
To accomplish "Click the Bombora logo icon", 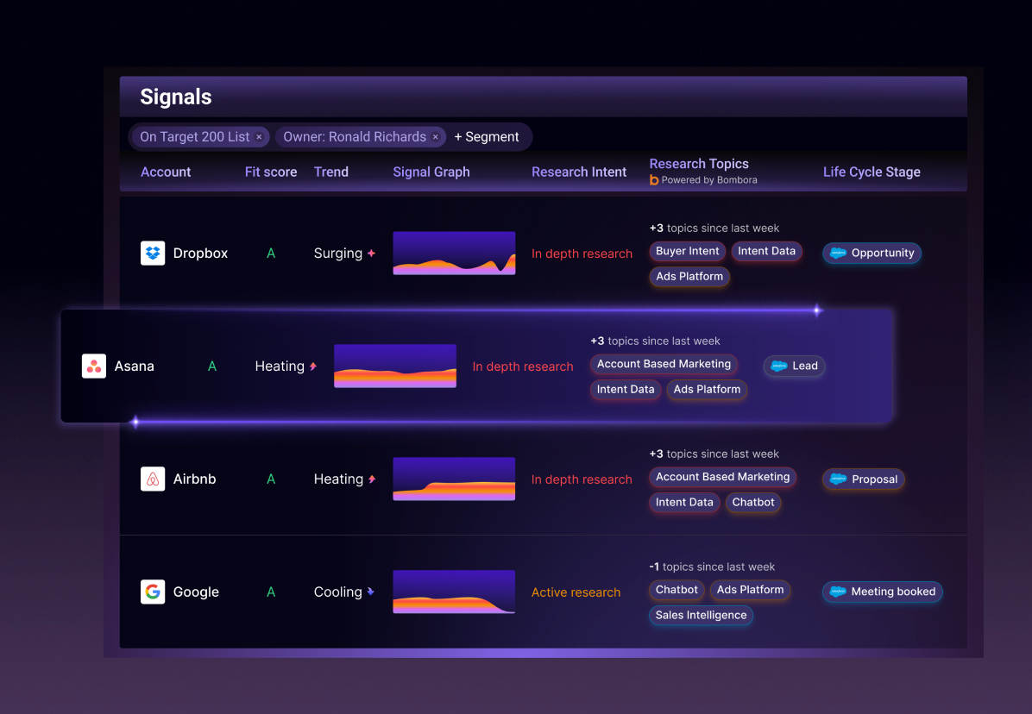I will click(653, 180).
